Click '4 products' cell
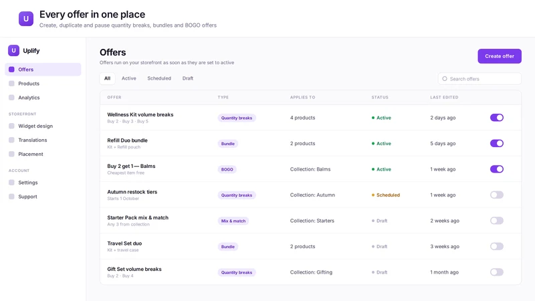The width and height of the screenshot is (535, 301). (x=303, y=118)
